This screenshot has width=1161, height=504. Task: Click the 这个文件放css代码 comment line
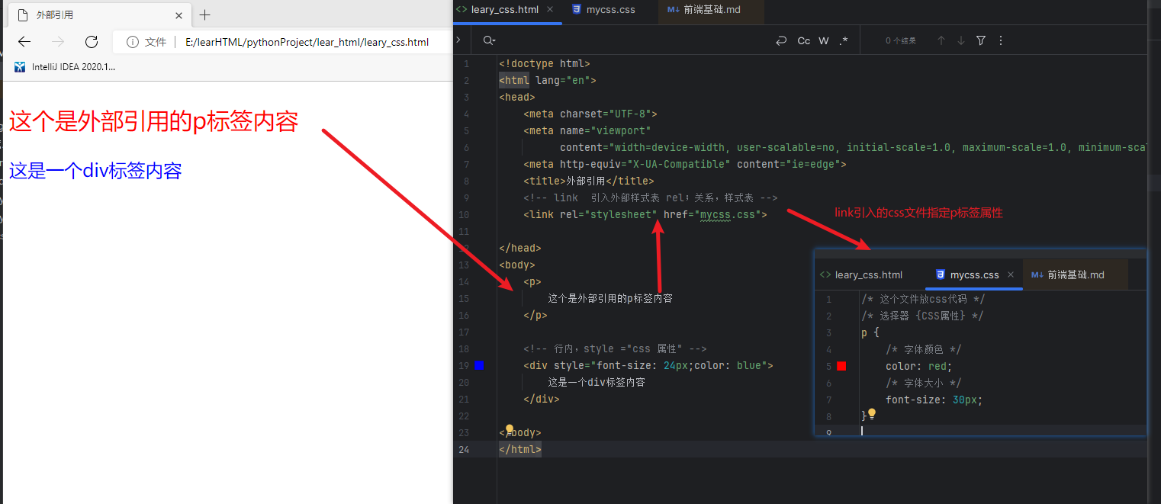[923, 299]
